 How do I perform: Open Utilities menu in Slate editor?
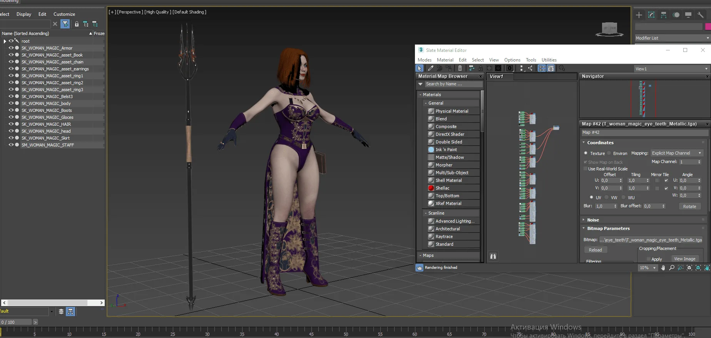click(x=549, y=60)
